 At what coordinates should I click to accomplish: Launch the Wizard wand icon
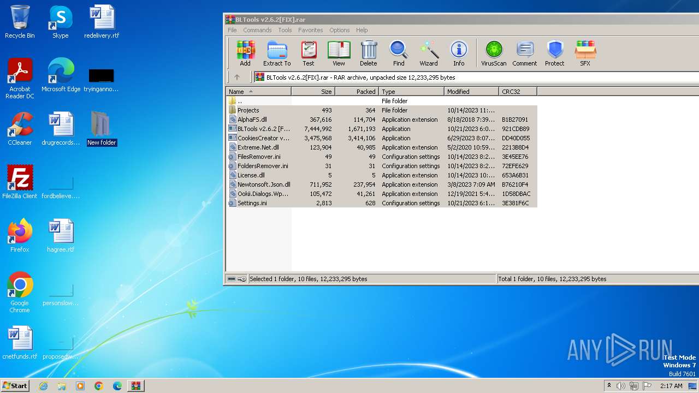point(429,53)
